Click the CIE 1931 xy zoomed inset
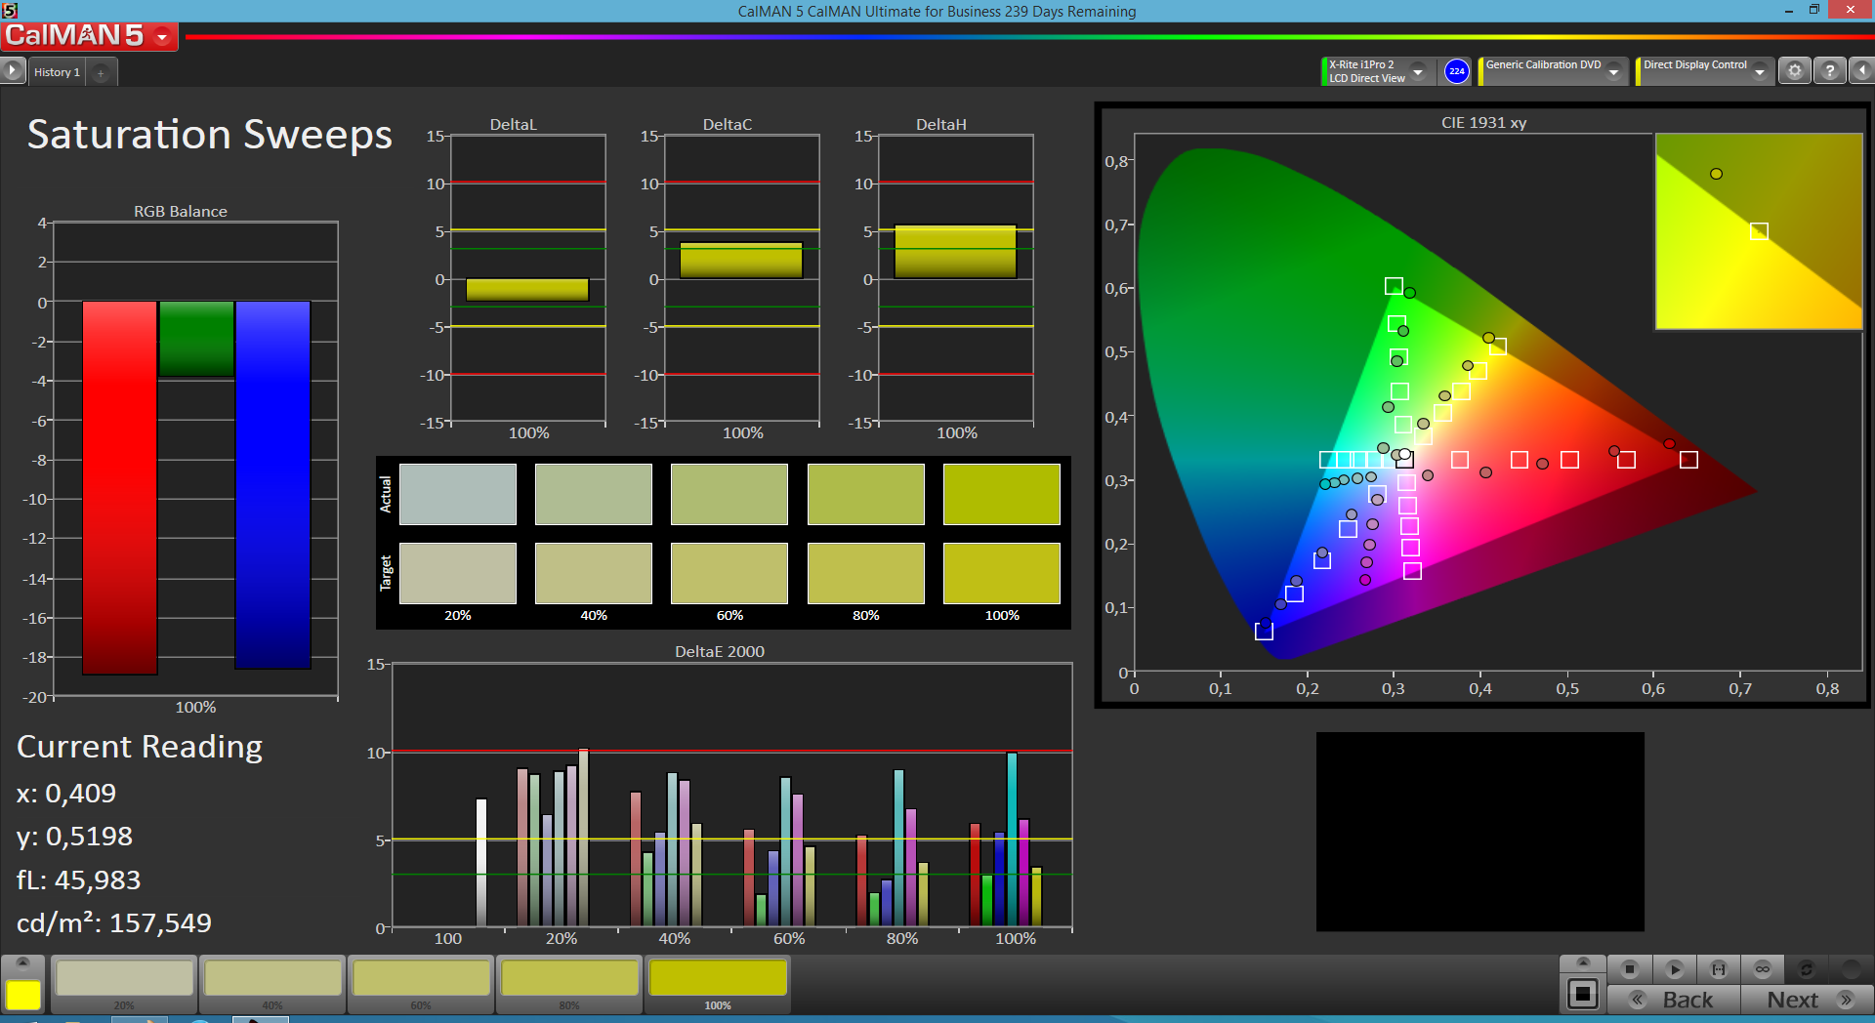Screen dimensions: 1875x1023 coord(1759,231)
